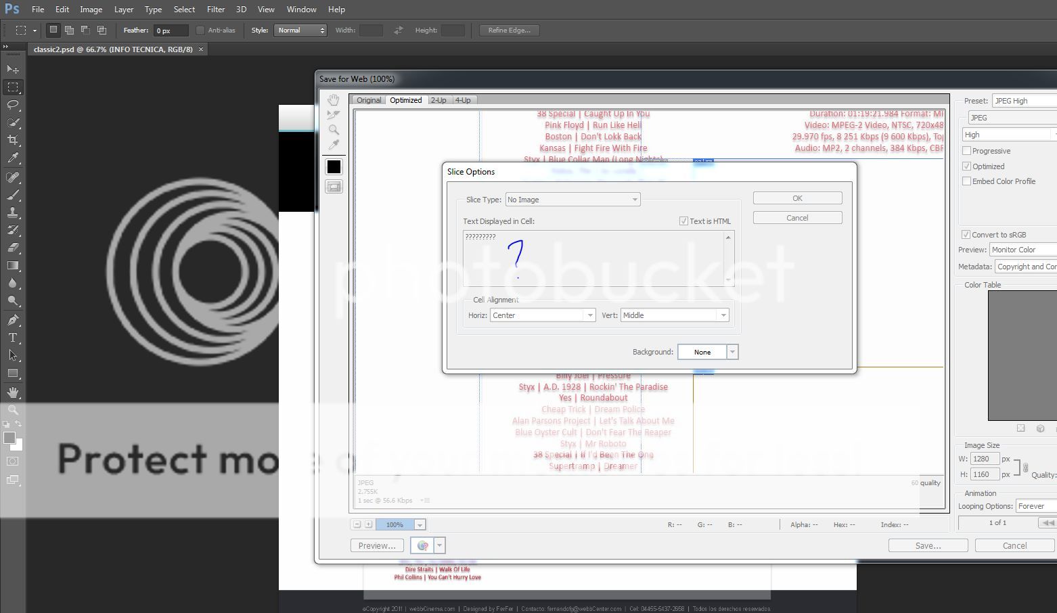Select the Pen tool

pos(13,320)
